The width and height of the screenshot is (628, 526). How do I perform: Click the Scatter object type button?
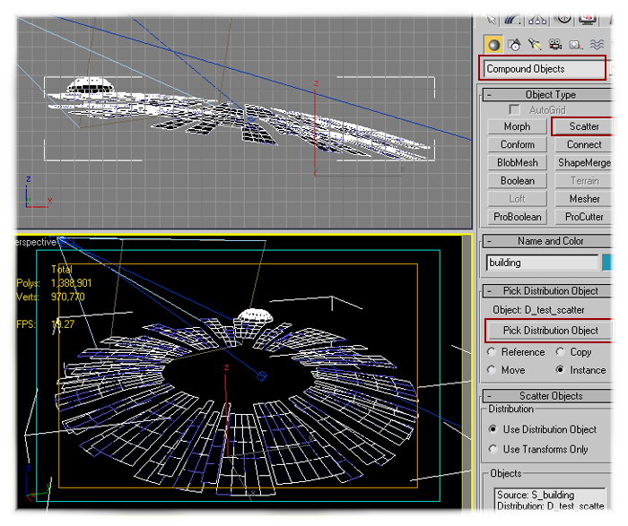click(583, 126)
